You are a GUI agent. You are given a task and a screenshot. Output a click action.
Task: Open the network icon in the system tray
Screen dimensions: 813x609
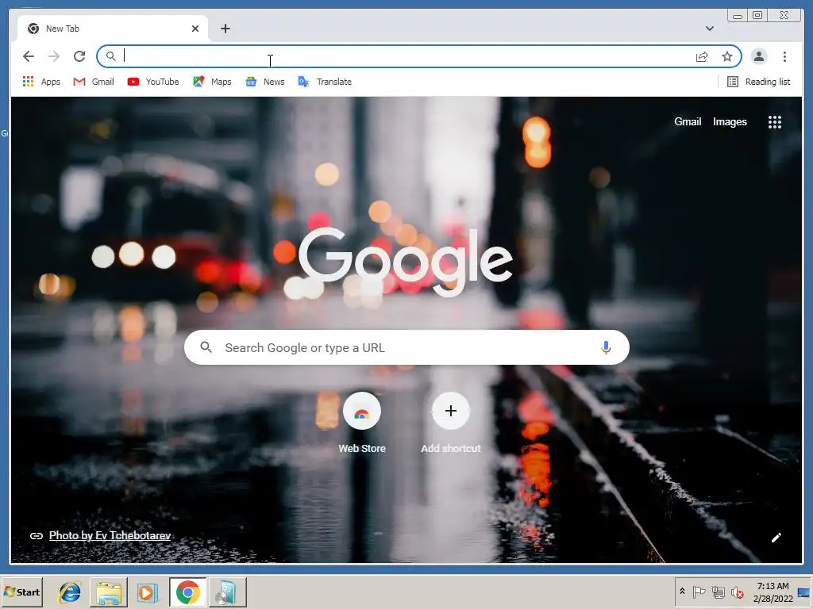718,592
